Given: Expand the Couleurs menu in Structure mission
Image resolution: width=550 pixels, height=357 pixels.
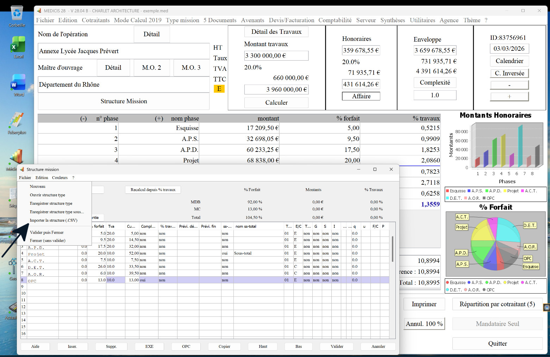Looking at the screenshot, I should (60, 178).
